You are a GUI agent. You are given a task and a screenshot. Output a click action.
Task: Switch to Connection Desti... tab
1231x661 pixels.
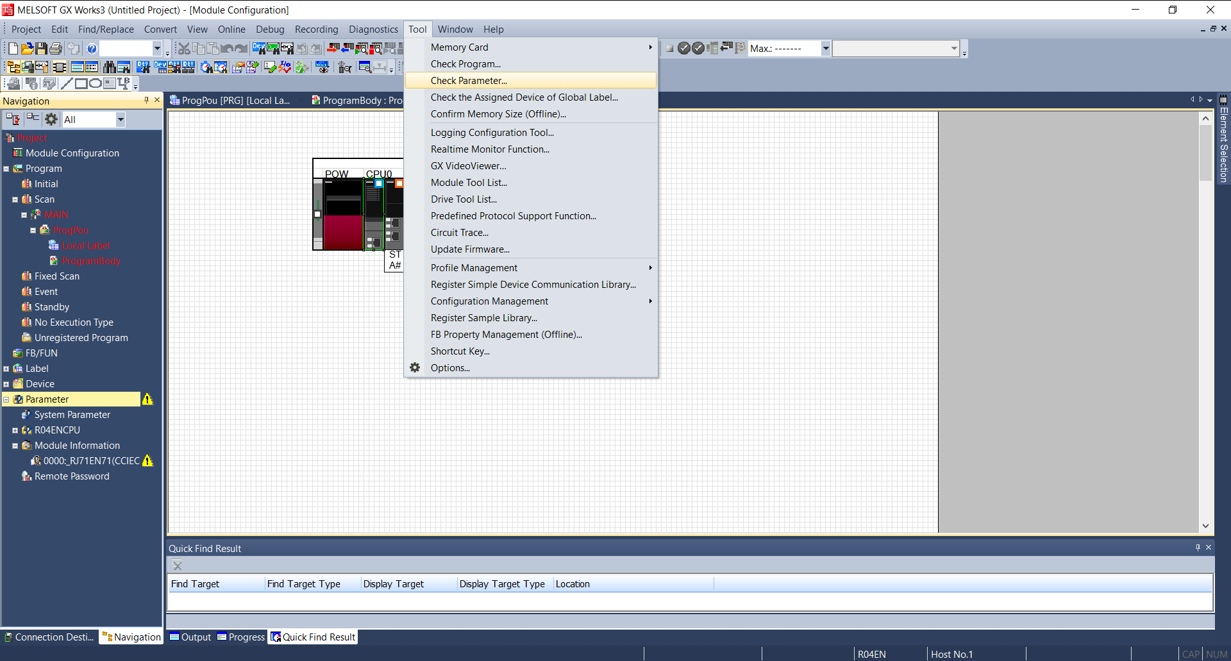[x=49, y=637]
